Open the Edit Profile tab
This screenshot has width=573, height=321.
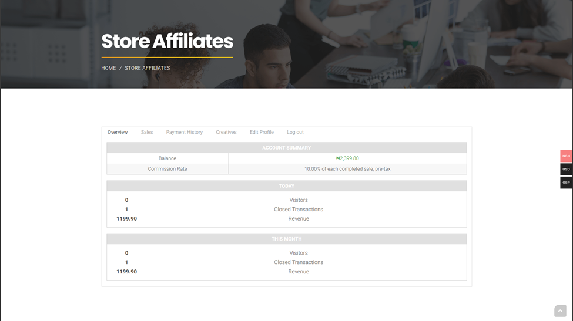pyautogui.click(x=262, y=133)
